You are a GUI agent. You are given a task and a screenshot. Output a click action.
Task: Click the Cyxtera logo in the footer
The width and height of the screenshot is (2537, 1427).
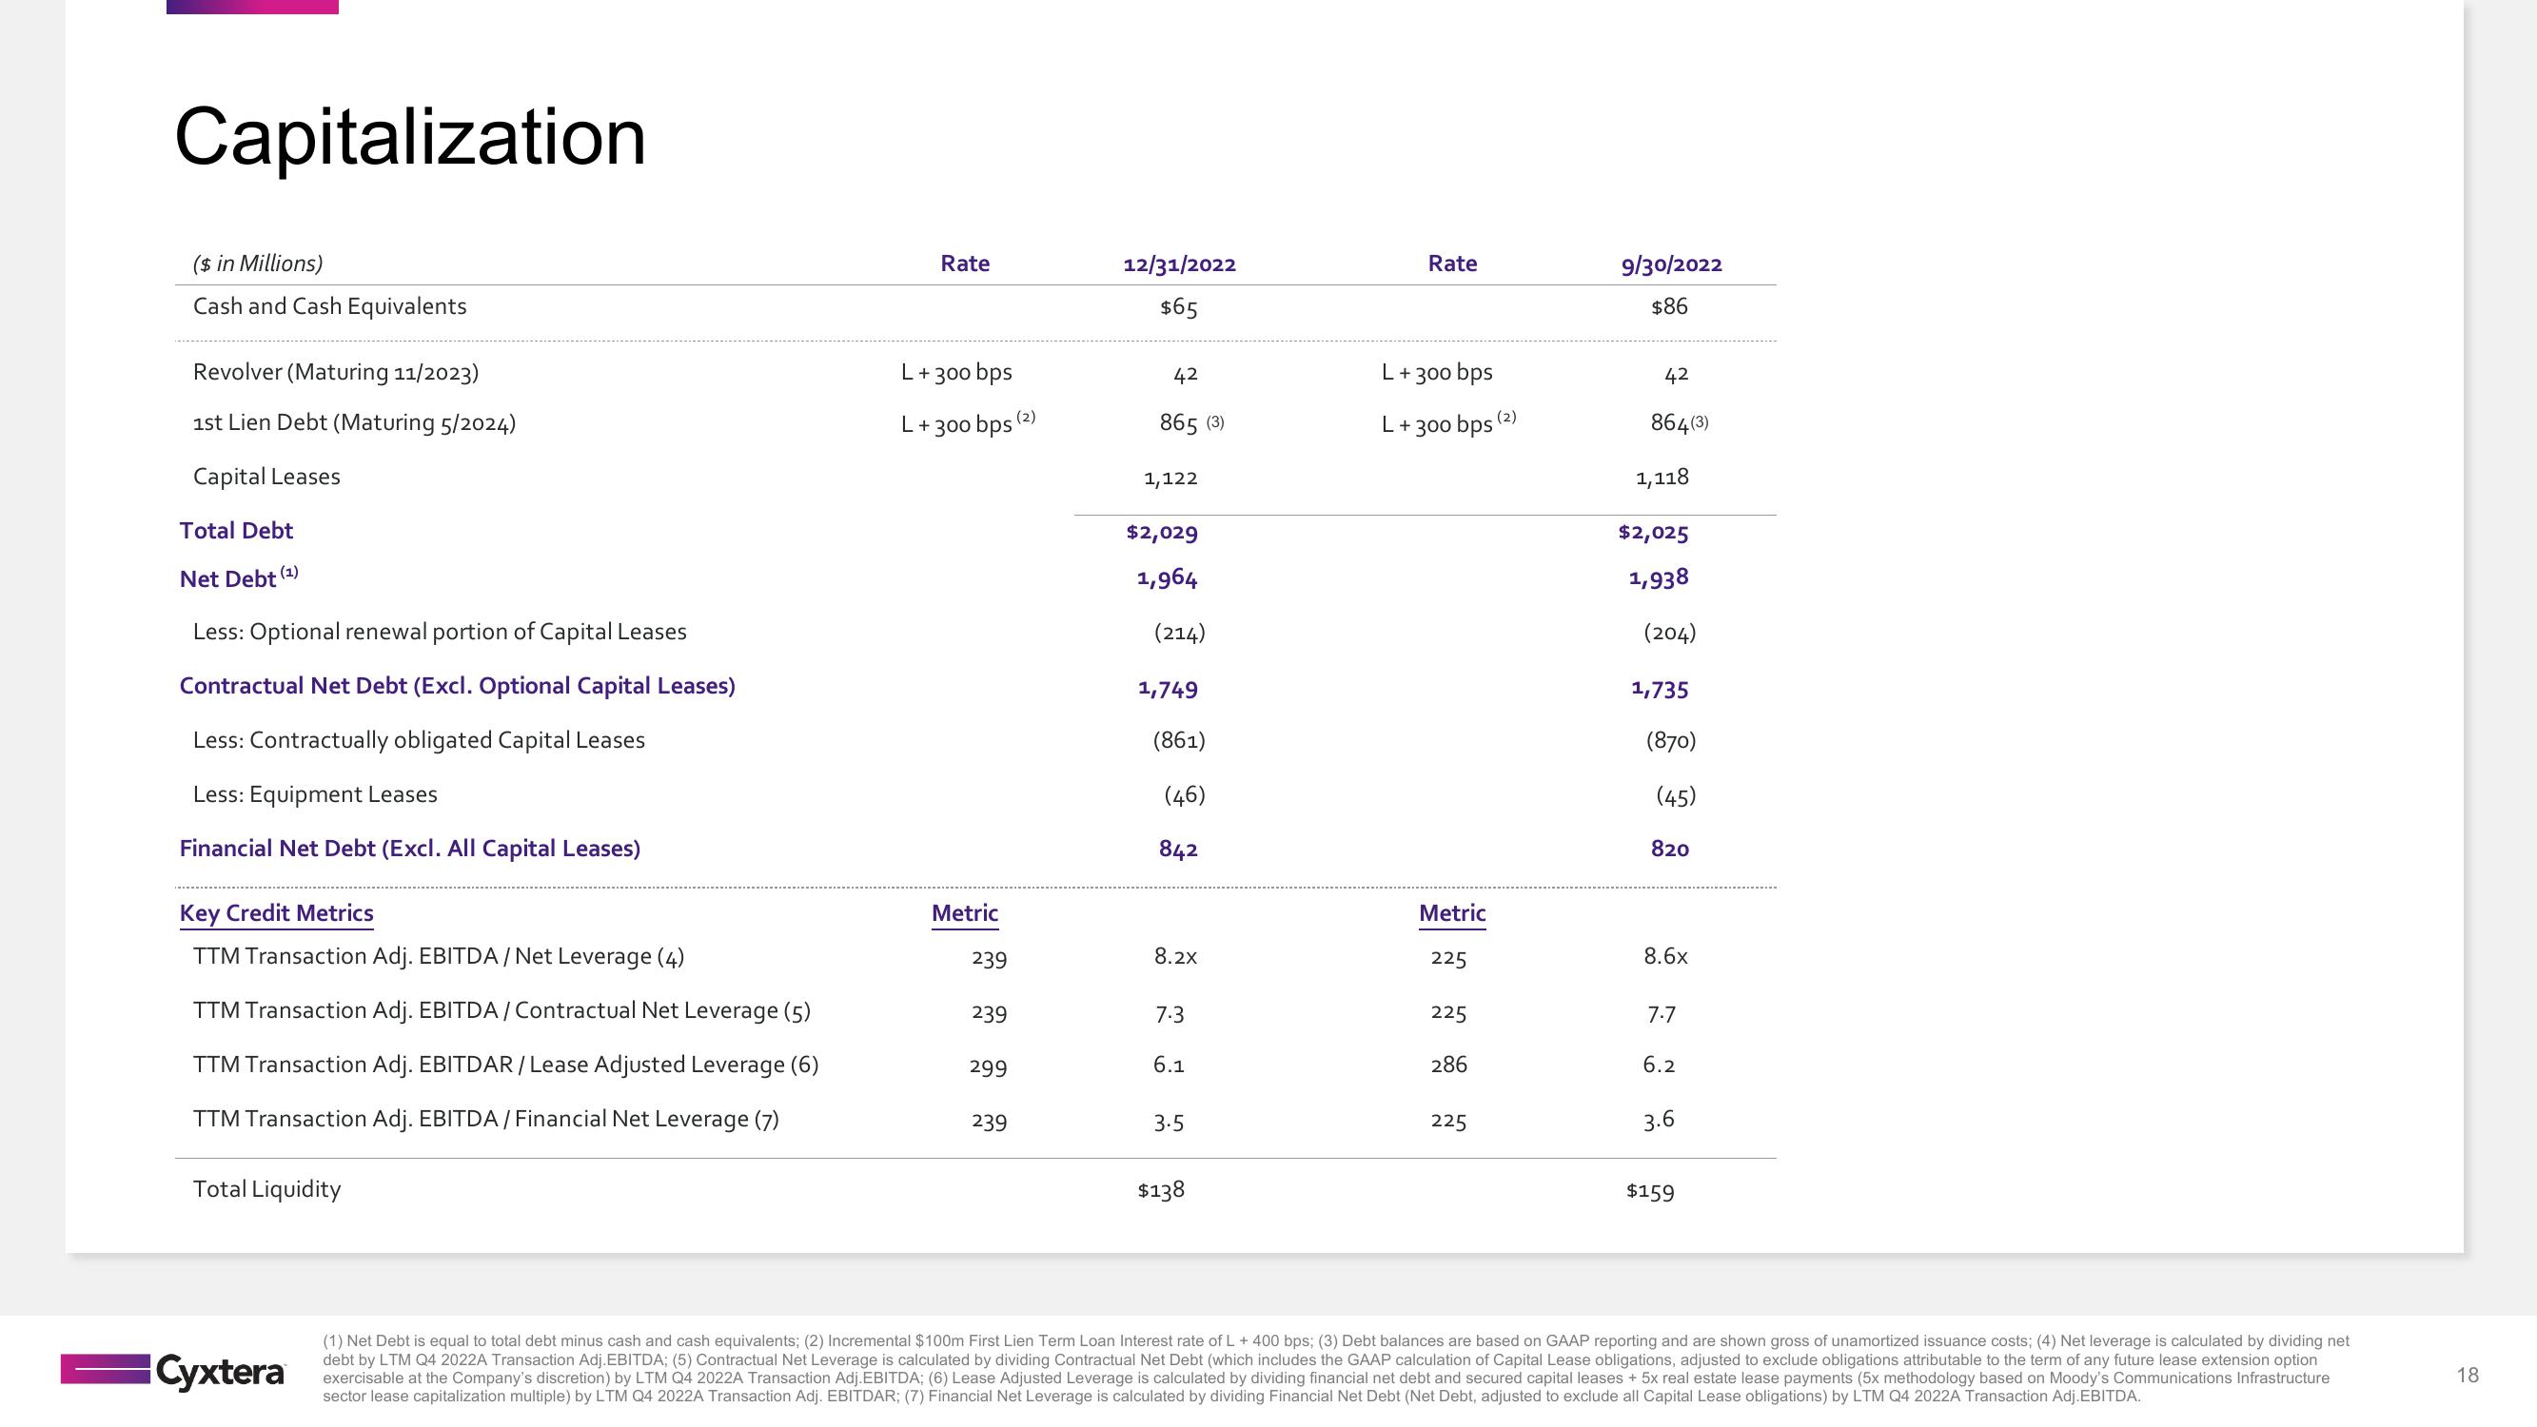pyautogui.click(x=172, y=1371)
